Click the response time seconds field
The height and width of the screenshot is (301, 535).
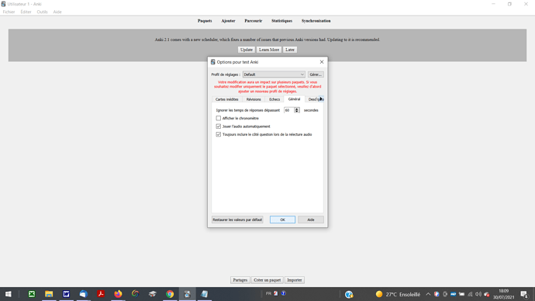[289, 110]
